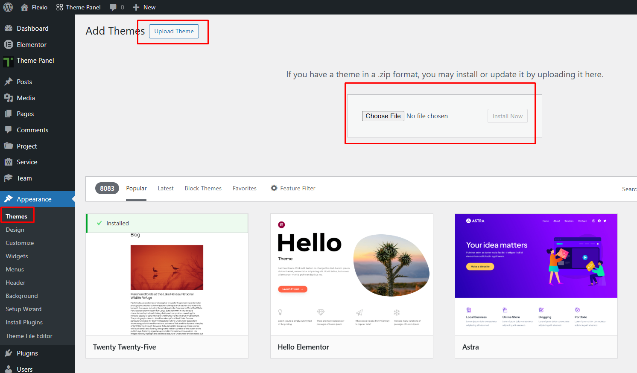This screenshot has height=373, width=637.
Task: Click the Dashboard gauge icon
Action: click(x=9, y=29)
